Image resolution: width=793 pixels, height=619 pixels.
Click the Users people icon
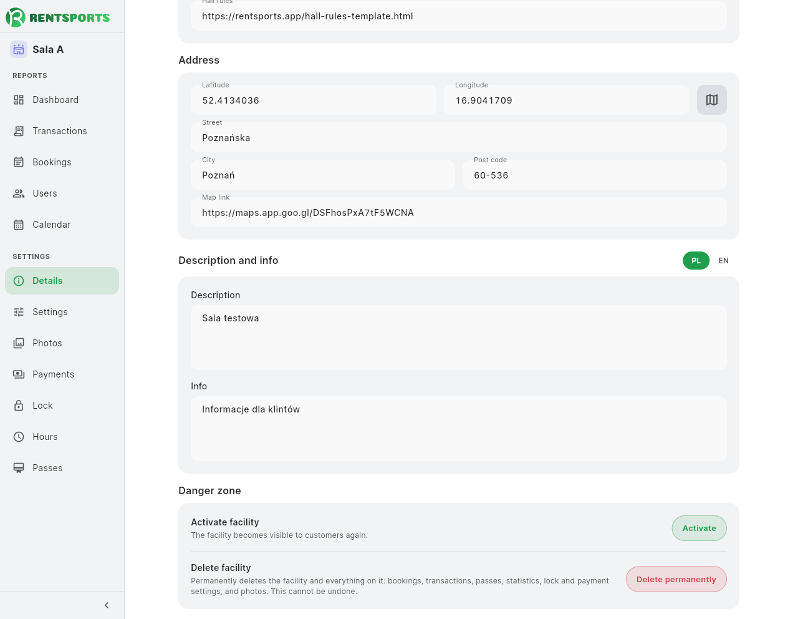point(19,193)
